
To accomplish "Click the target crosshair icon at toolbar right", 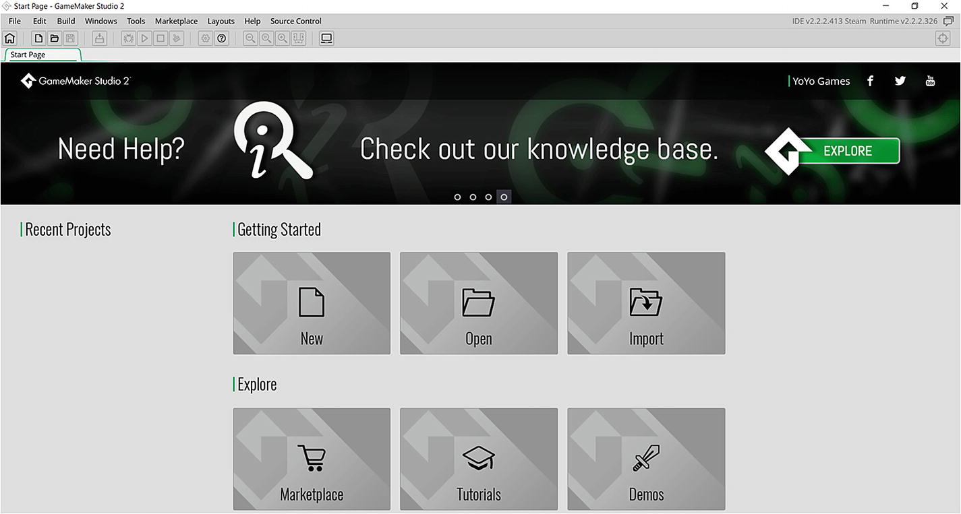I will [943, 38].
